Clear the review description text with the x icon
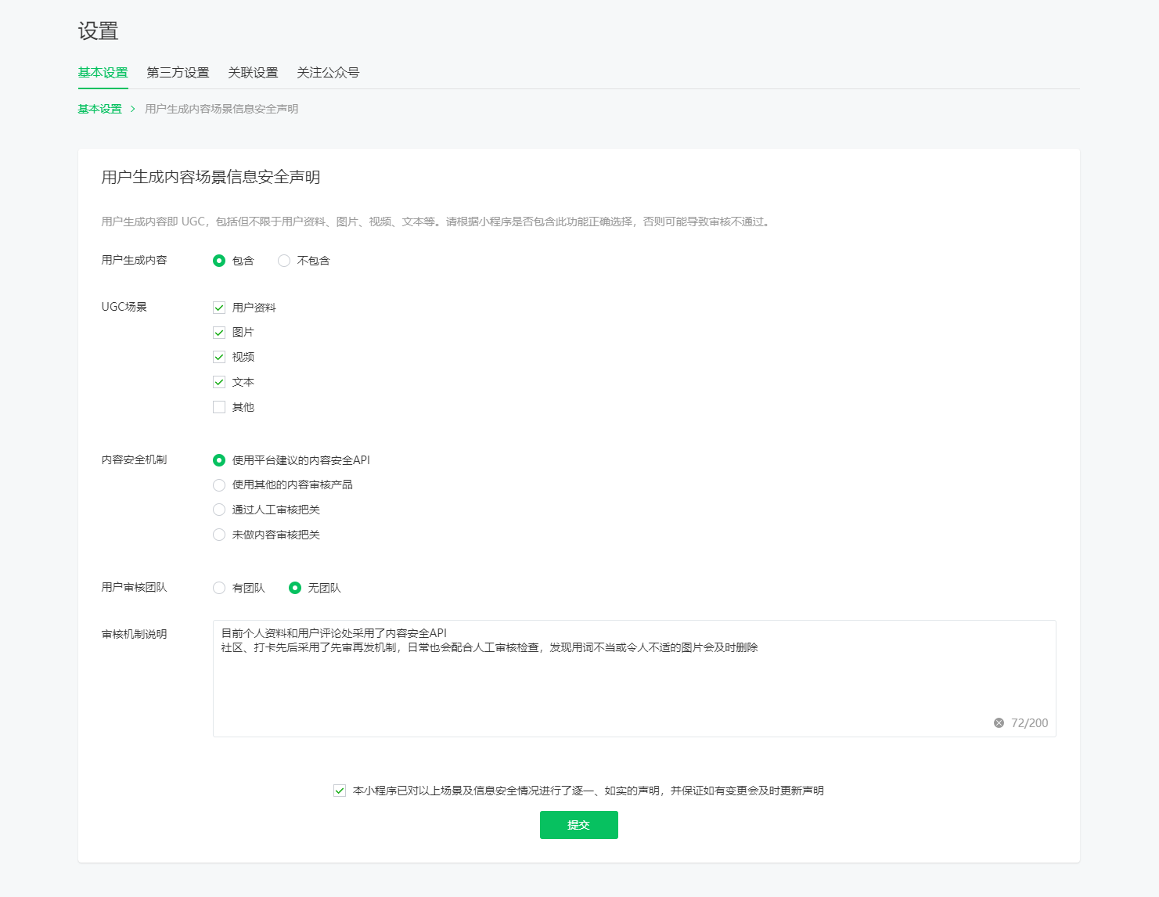The image size is (1159, 897). coord(999,722)
